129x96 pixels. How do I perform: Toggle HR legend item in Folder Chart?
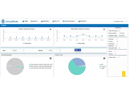pos(101,65)
